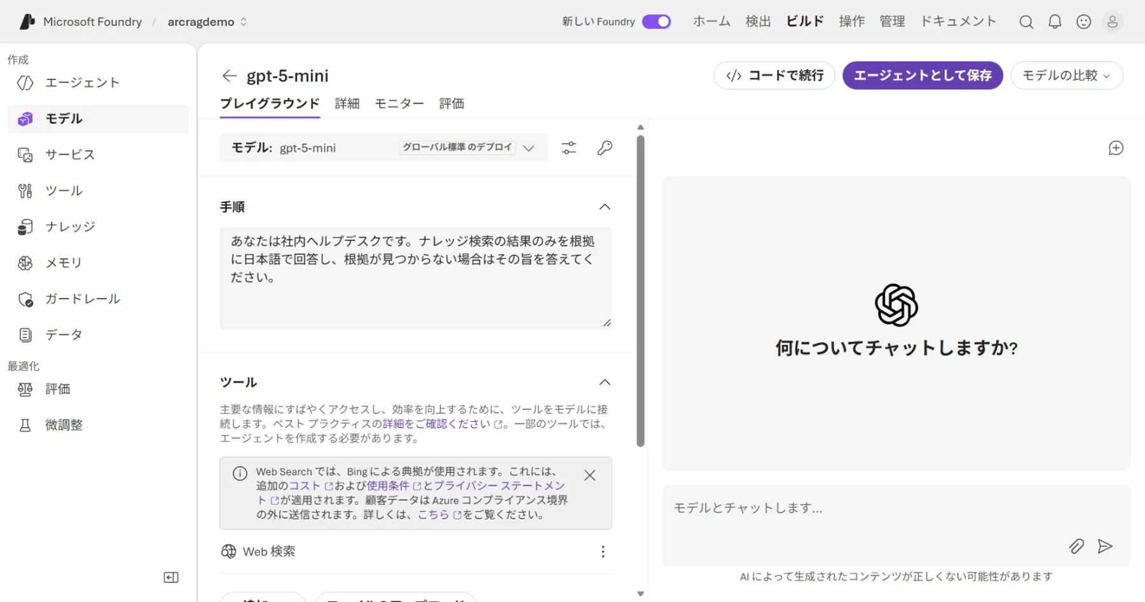The height and width of the screenshot is (602, 1145).
Task: Go to ビルド in top navigation
Action: [x=805, y=22]
